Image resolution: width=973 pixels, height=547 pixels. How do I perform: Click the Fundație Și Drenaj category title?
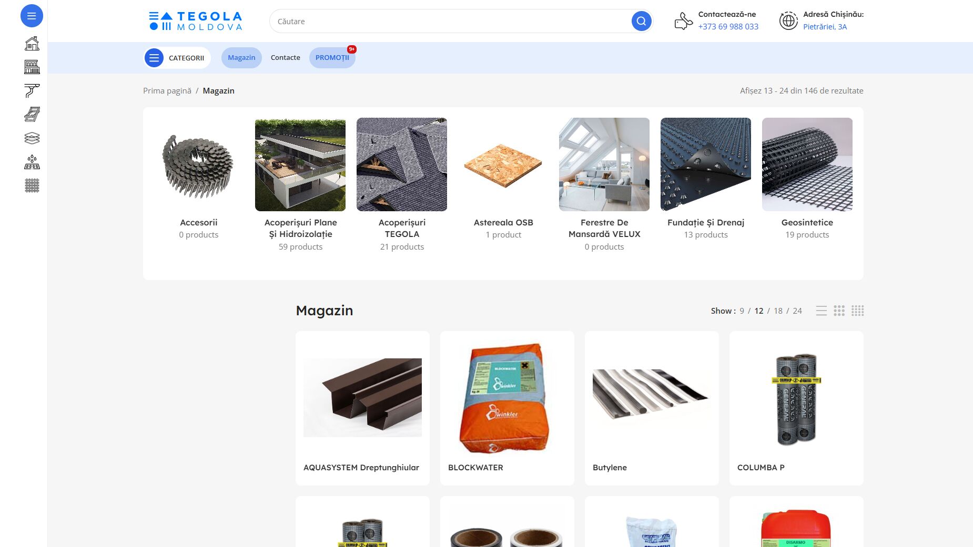coord(706,222)
